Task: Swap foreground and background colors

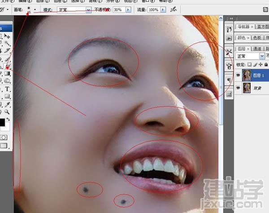Action: pyautogui.click(x=8, y=119)
